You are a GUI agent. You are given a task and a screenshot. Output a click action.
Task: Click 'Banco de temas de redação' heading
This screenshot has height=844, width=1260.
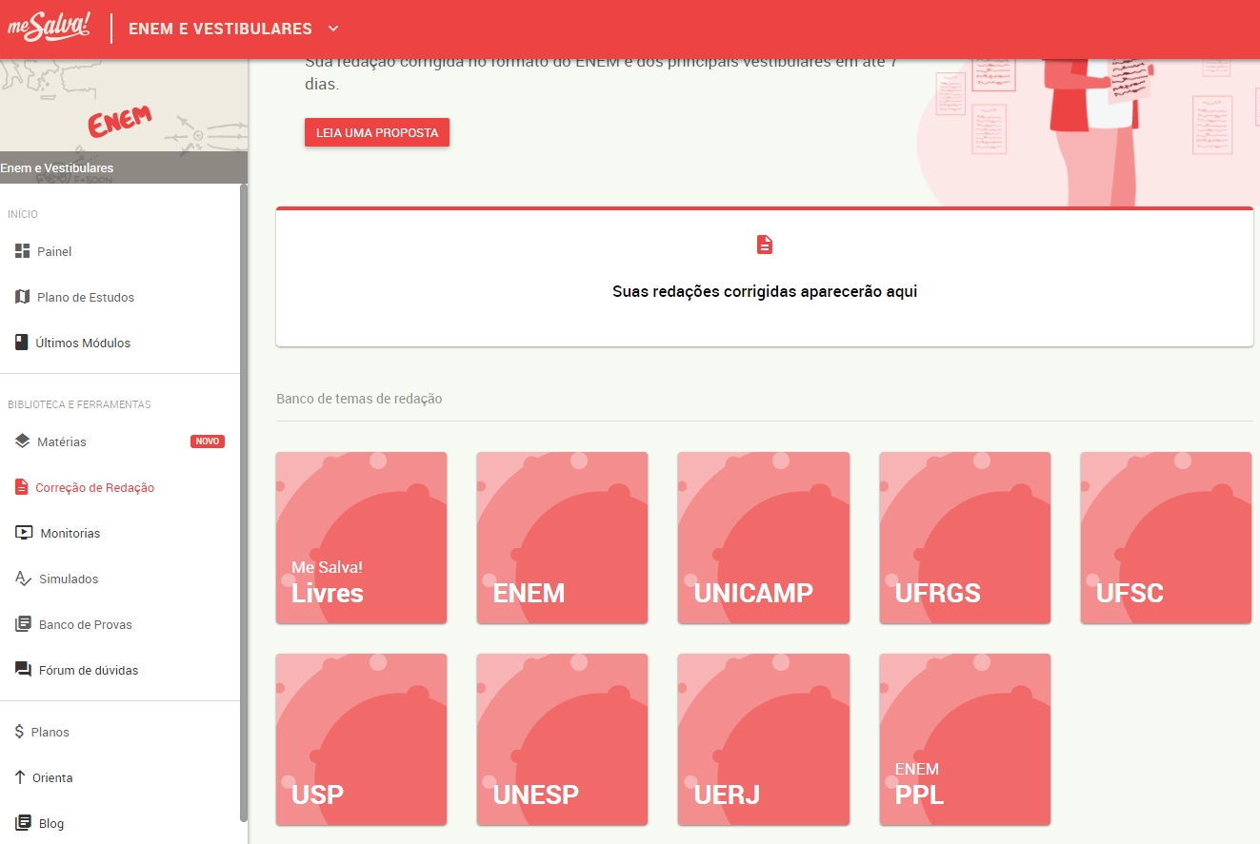(359, 399)
